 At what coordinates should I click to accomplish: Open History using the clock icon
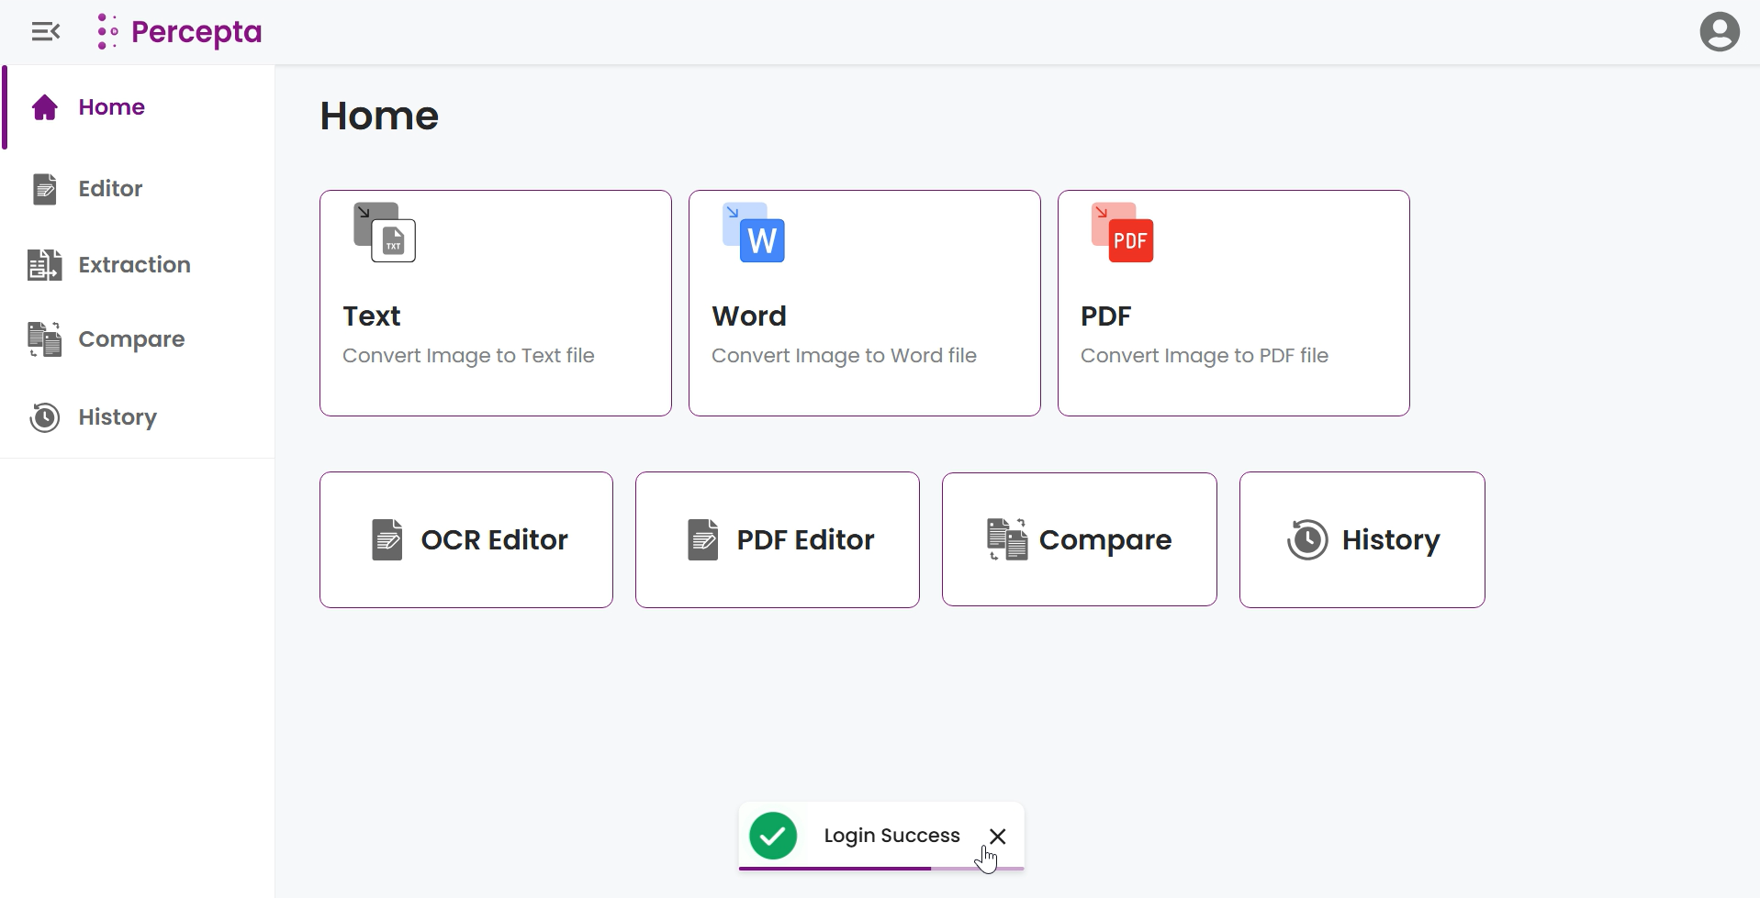[43, 417]
